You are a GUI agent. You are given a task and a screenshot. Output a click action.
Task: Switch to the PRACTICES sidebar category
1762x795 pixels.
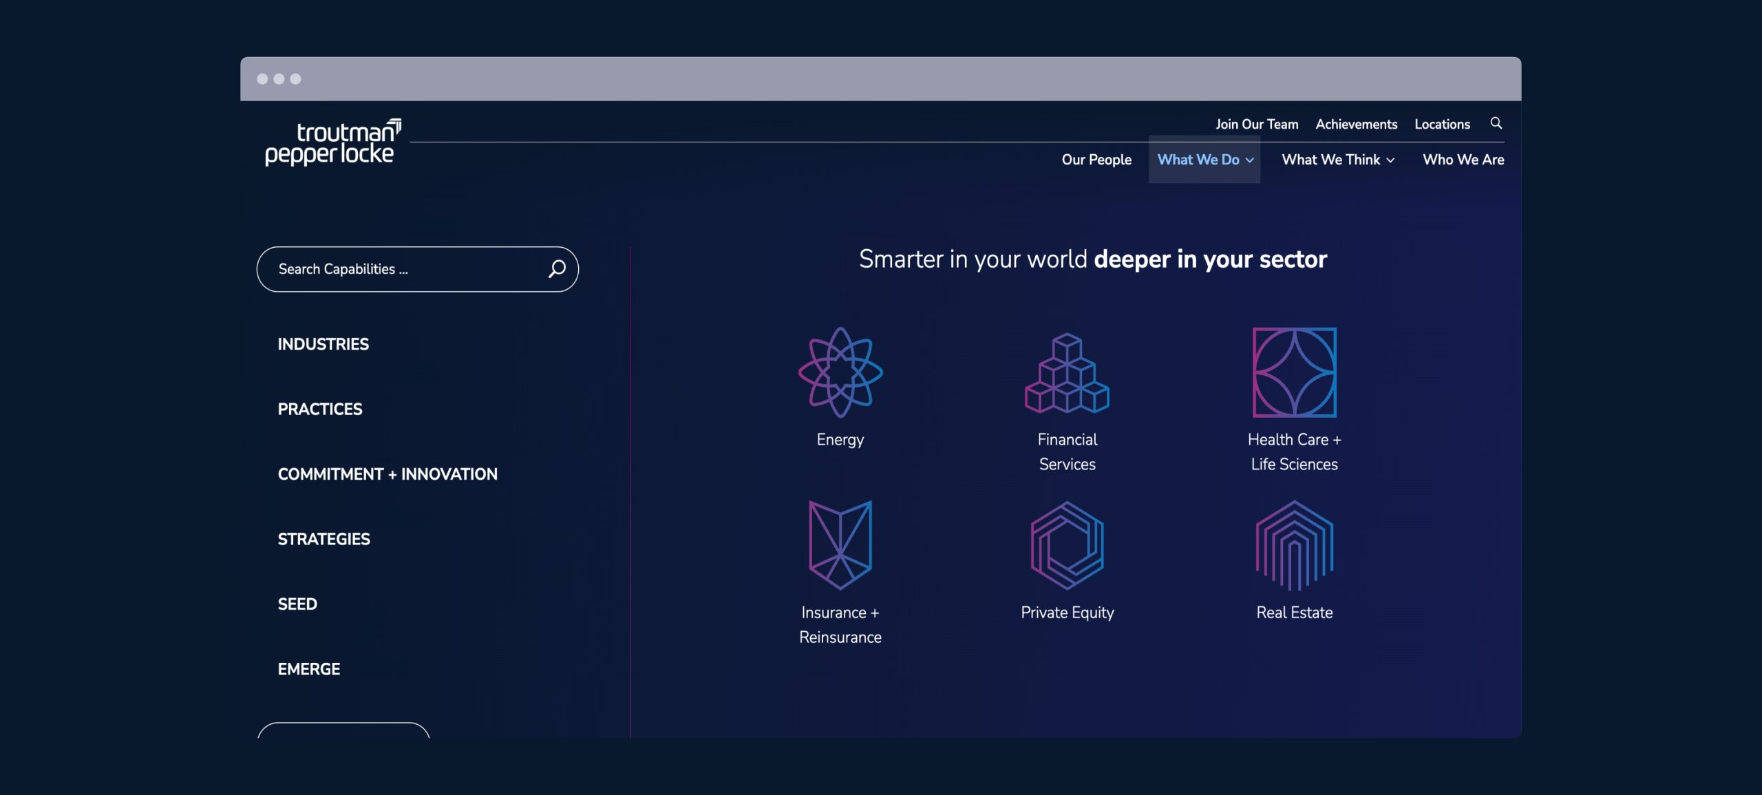tap(319, 410)
